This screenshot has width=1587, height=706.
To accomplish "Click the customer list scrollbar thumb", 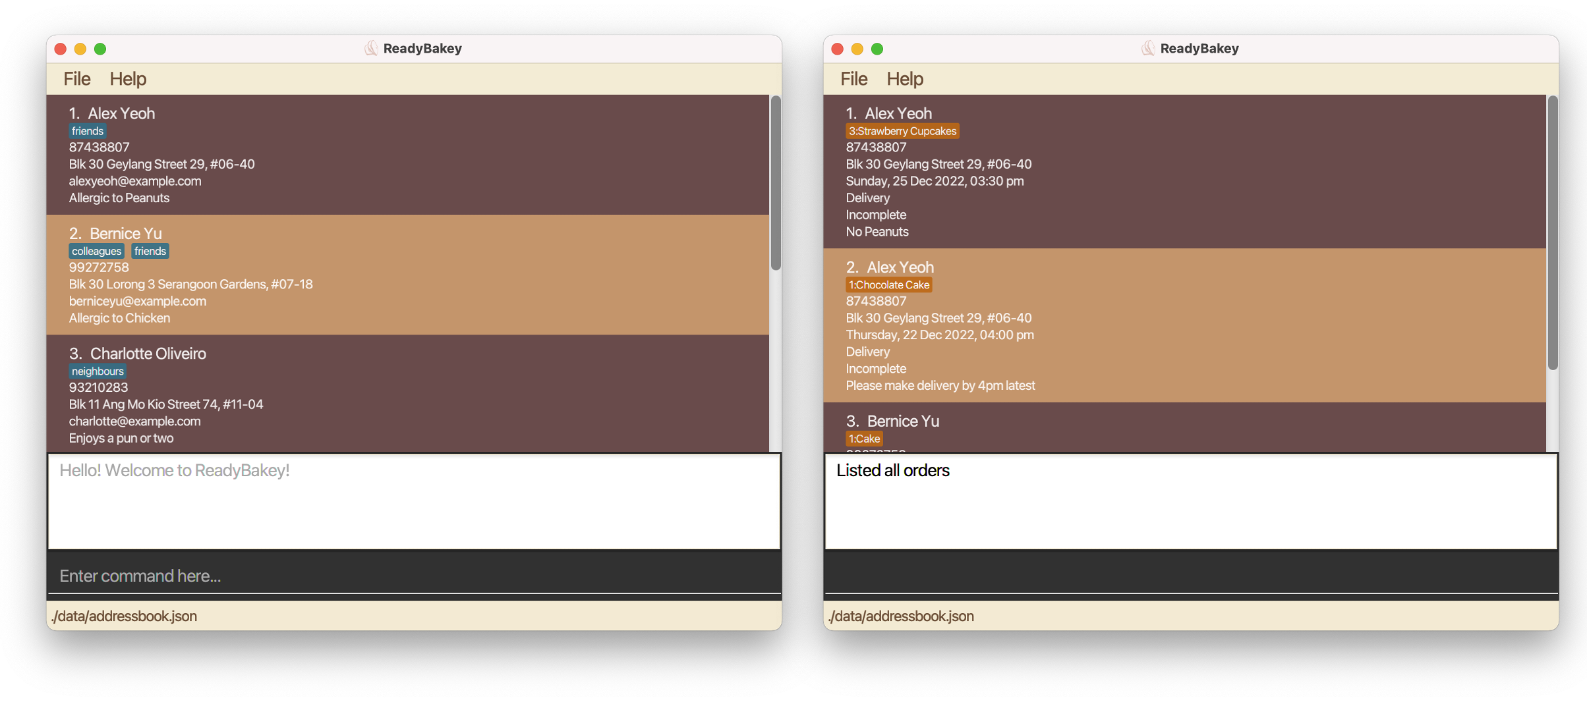I will click(x=776, y=182).
